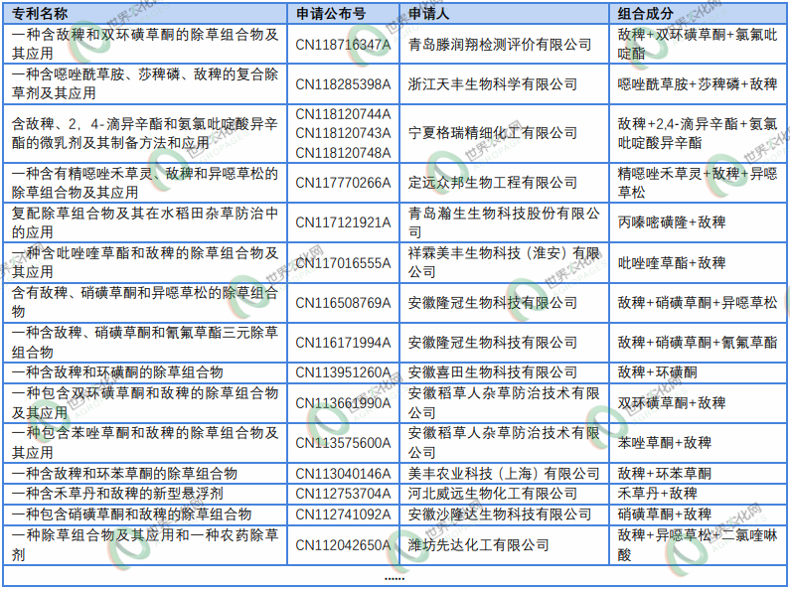The width and height of the screenshot is (790, 589).
Task: Click composition 敌稗+2,4-滴异辛酯+氨氯吡啶酸异辛酯
Action: pos(698,133)
